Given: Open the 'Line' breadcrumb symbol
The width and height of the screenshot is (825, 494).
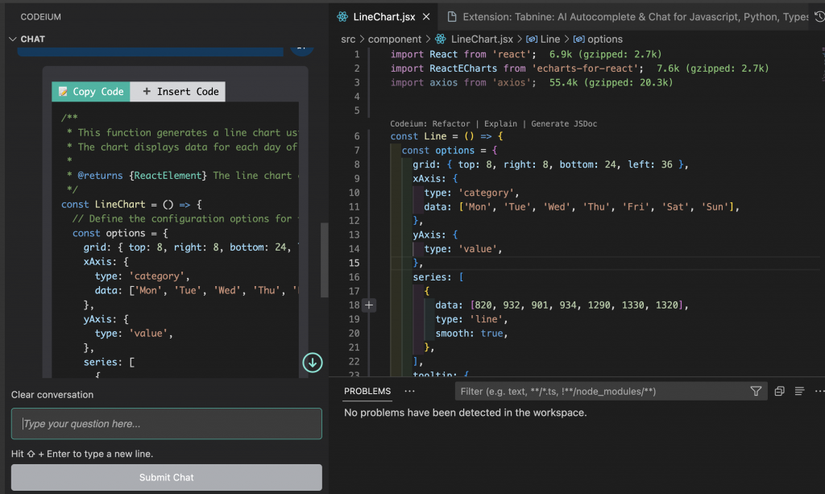Looking at the screenshot, I should tap(549, 39).
